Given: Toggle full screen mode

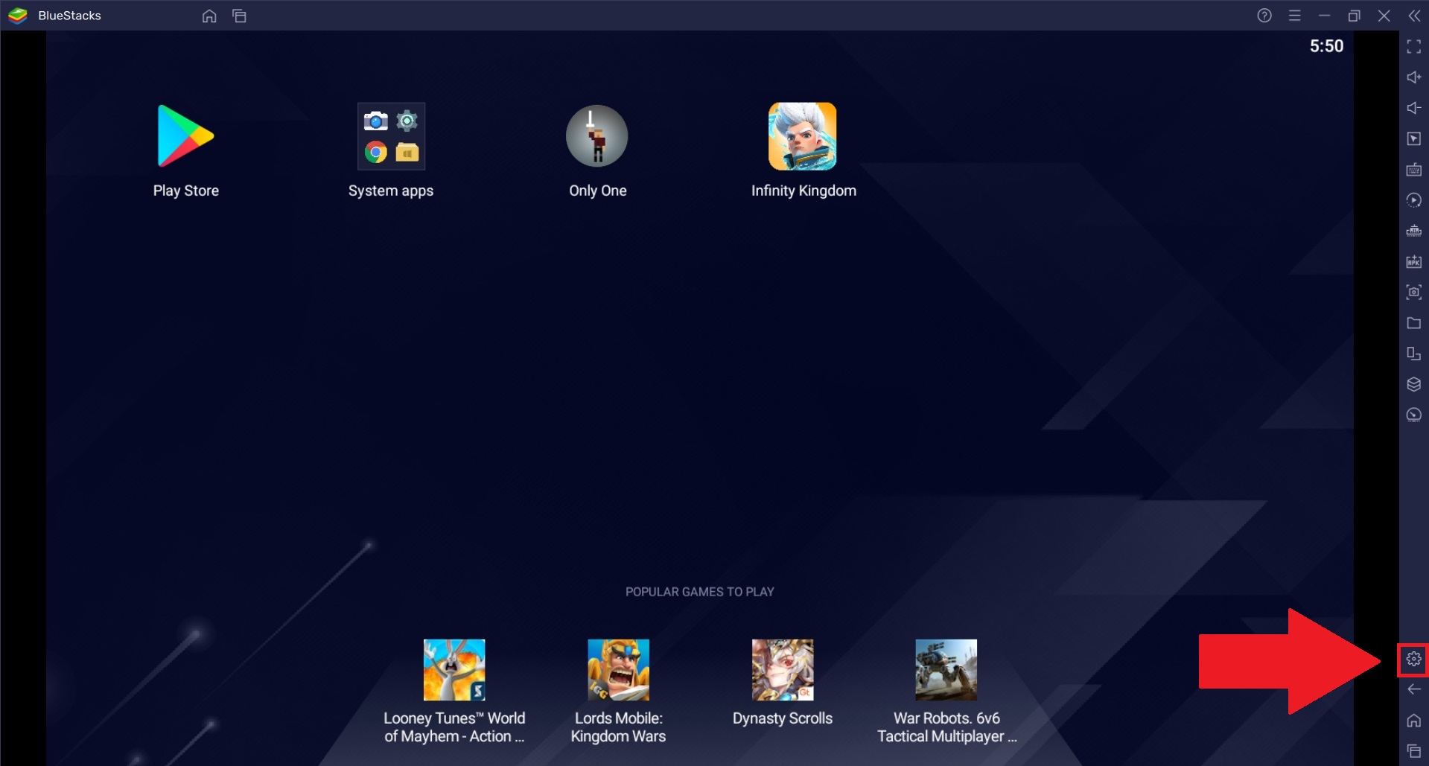Looking at the screenshot, I should [1414, 47].
